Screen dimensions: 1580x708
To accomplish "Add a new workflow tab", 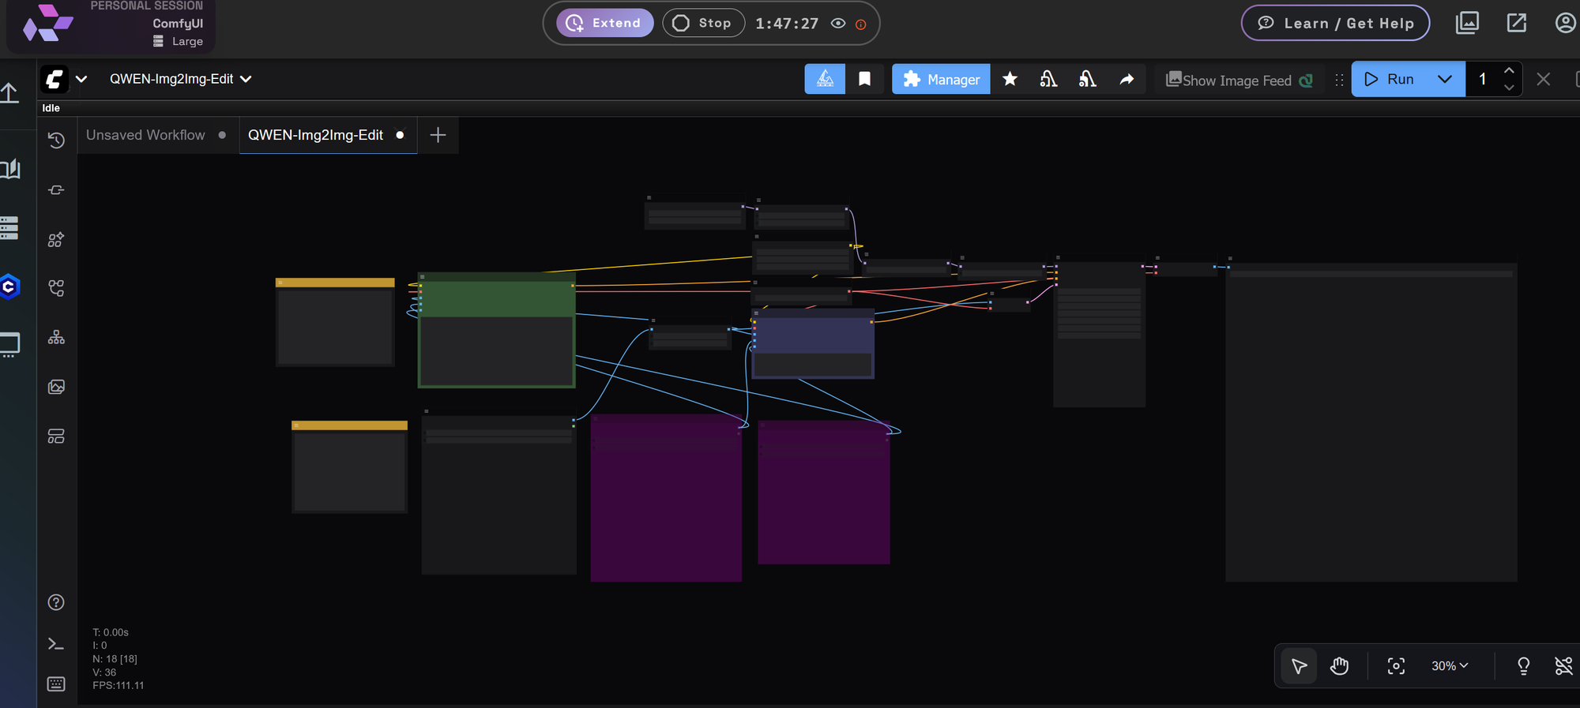I will pos(438,135).
